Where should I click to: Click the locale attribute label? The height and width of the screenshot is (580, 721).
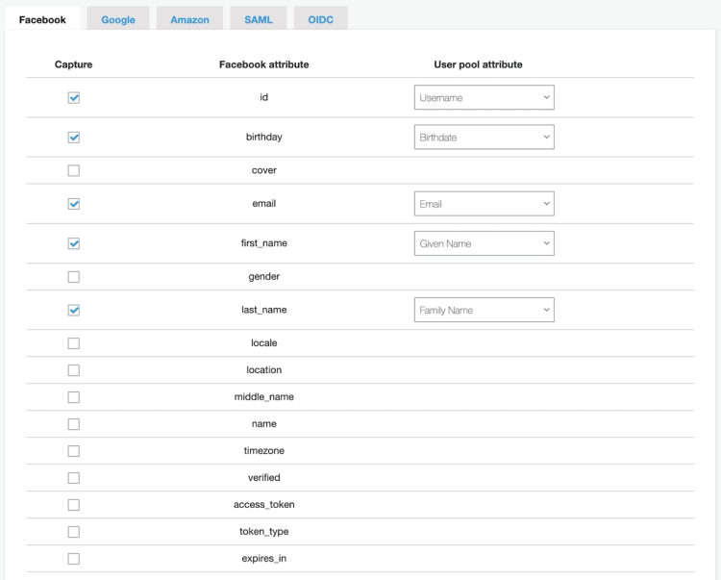click(264, 343)
